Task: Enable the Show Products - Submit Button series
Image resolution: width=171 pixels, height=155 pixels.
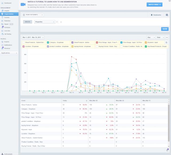Action: pyautogui.click(x=24, y=43)
